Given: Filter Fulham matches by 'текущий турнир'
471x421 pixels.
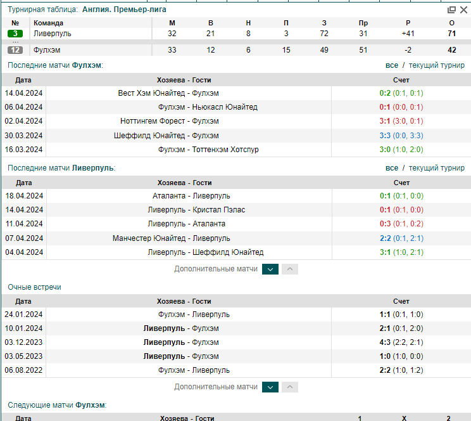Looking at the screenshot, I should coord(436,65).
